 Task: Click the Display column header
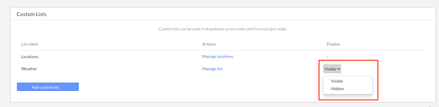tap(333, 44)
